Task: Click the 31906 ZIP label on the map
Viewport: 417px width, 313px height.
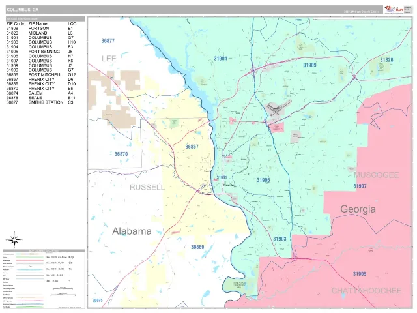Action: [x=263, y=180]
